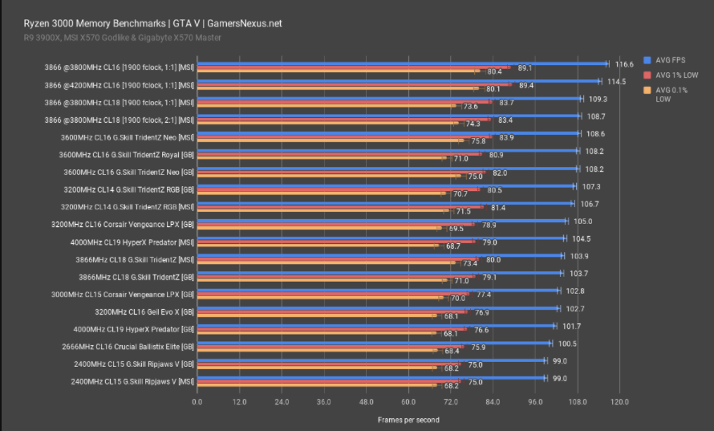Click the 120.0 x-axis tick label
The image size is (714, 431).
(619, 402)
